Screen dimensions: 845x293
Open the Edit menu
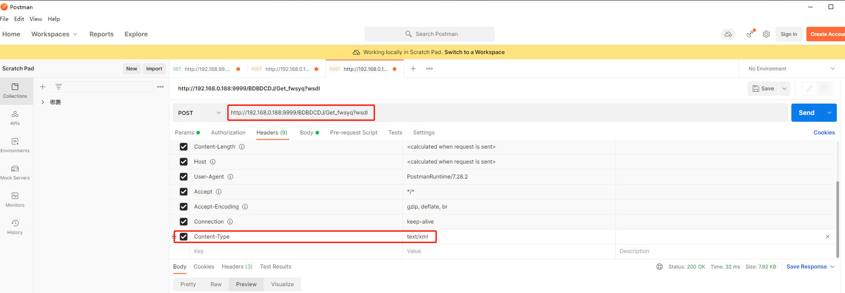coord(19,19)
